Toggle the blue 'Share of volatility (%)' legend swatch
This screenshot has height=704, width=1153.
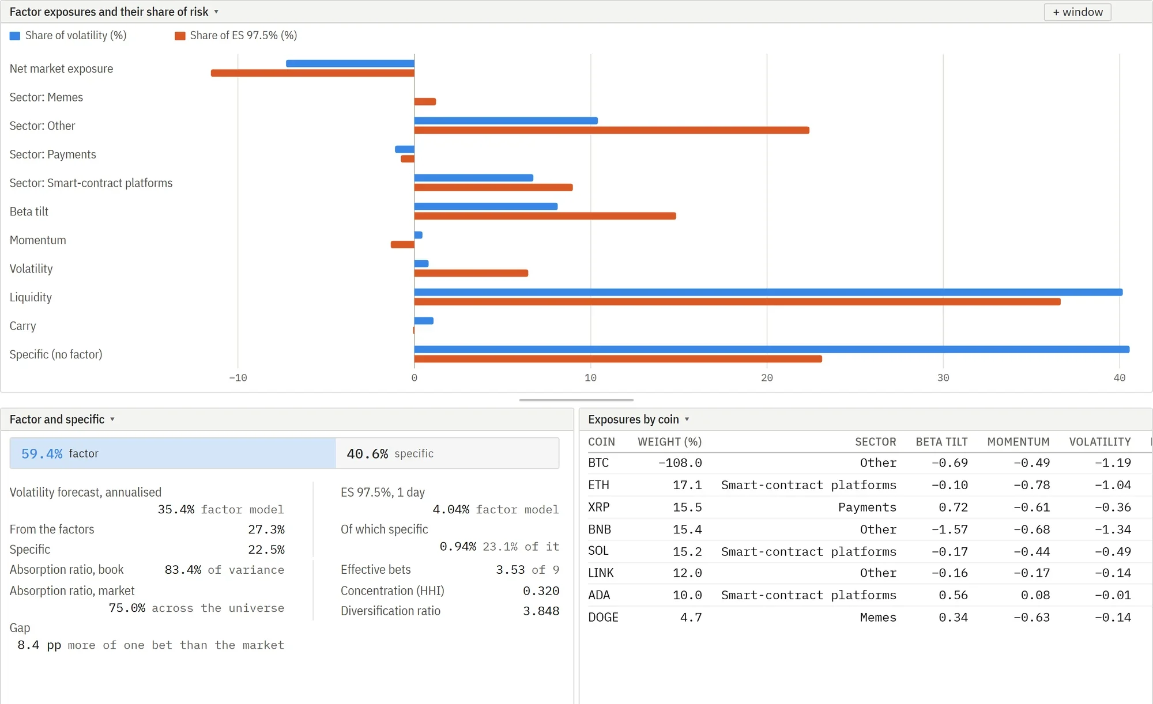coord(15,36)
